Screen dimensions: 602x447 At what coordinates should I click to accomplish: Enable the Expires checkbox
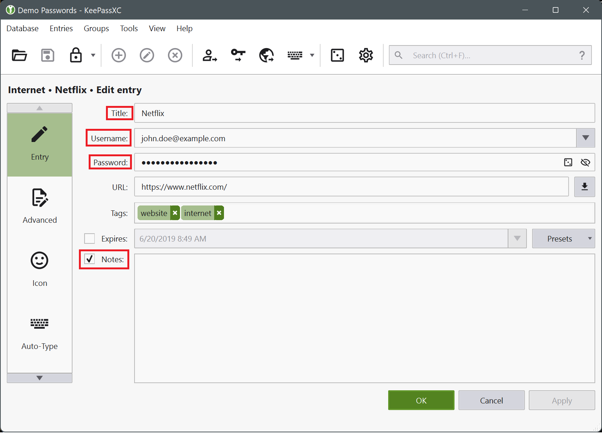point(89,239)
